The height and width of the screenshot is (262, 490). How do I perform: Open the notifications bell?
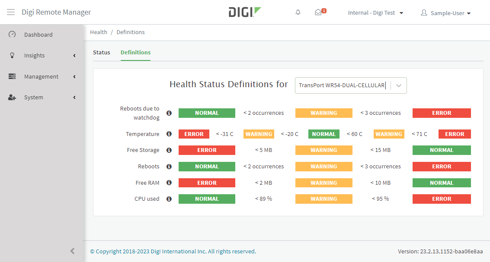pos(298,12)
